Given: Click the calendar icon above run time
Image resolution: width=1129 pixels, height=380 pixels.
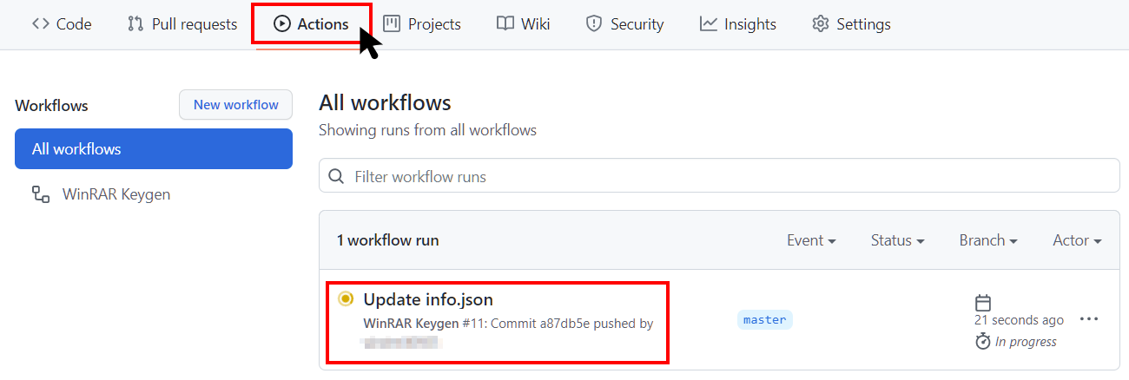Looking at the screenshot, I should pos(983,303).
